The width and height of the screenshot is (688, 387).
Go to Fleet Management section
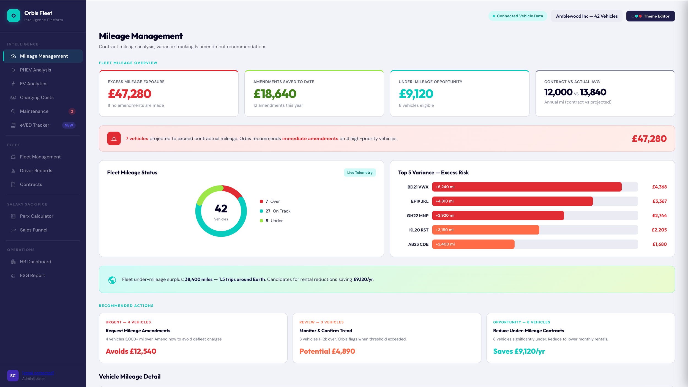(40, 157)
